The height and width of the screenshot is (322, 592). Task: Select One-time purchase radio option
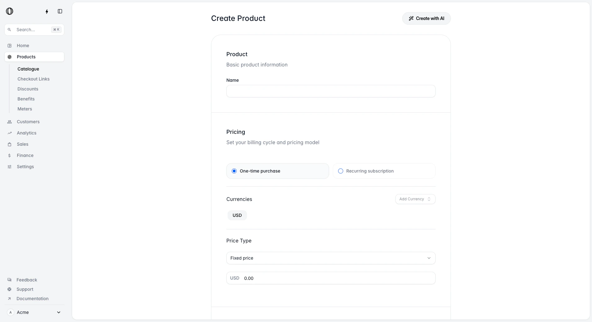278,171
